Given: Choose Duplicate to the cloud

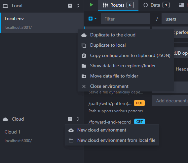Looking at the screenshot, I should [126, 35].
